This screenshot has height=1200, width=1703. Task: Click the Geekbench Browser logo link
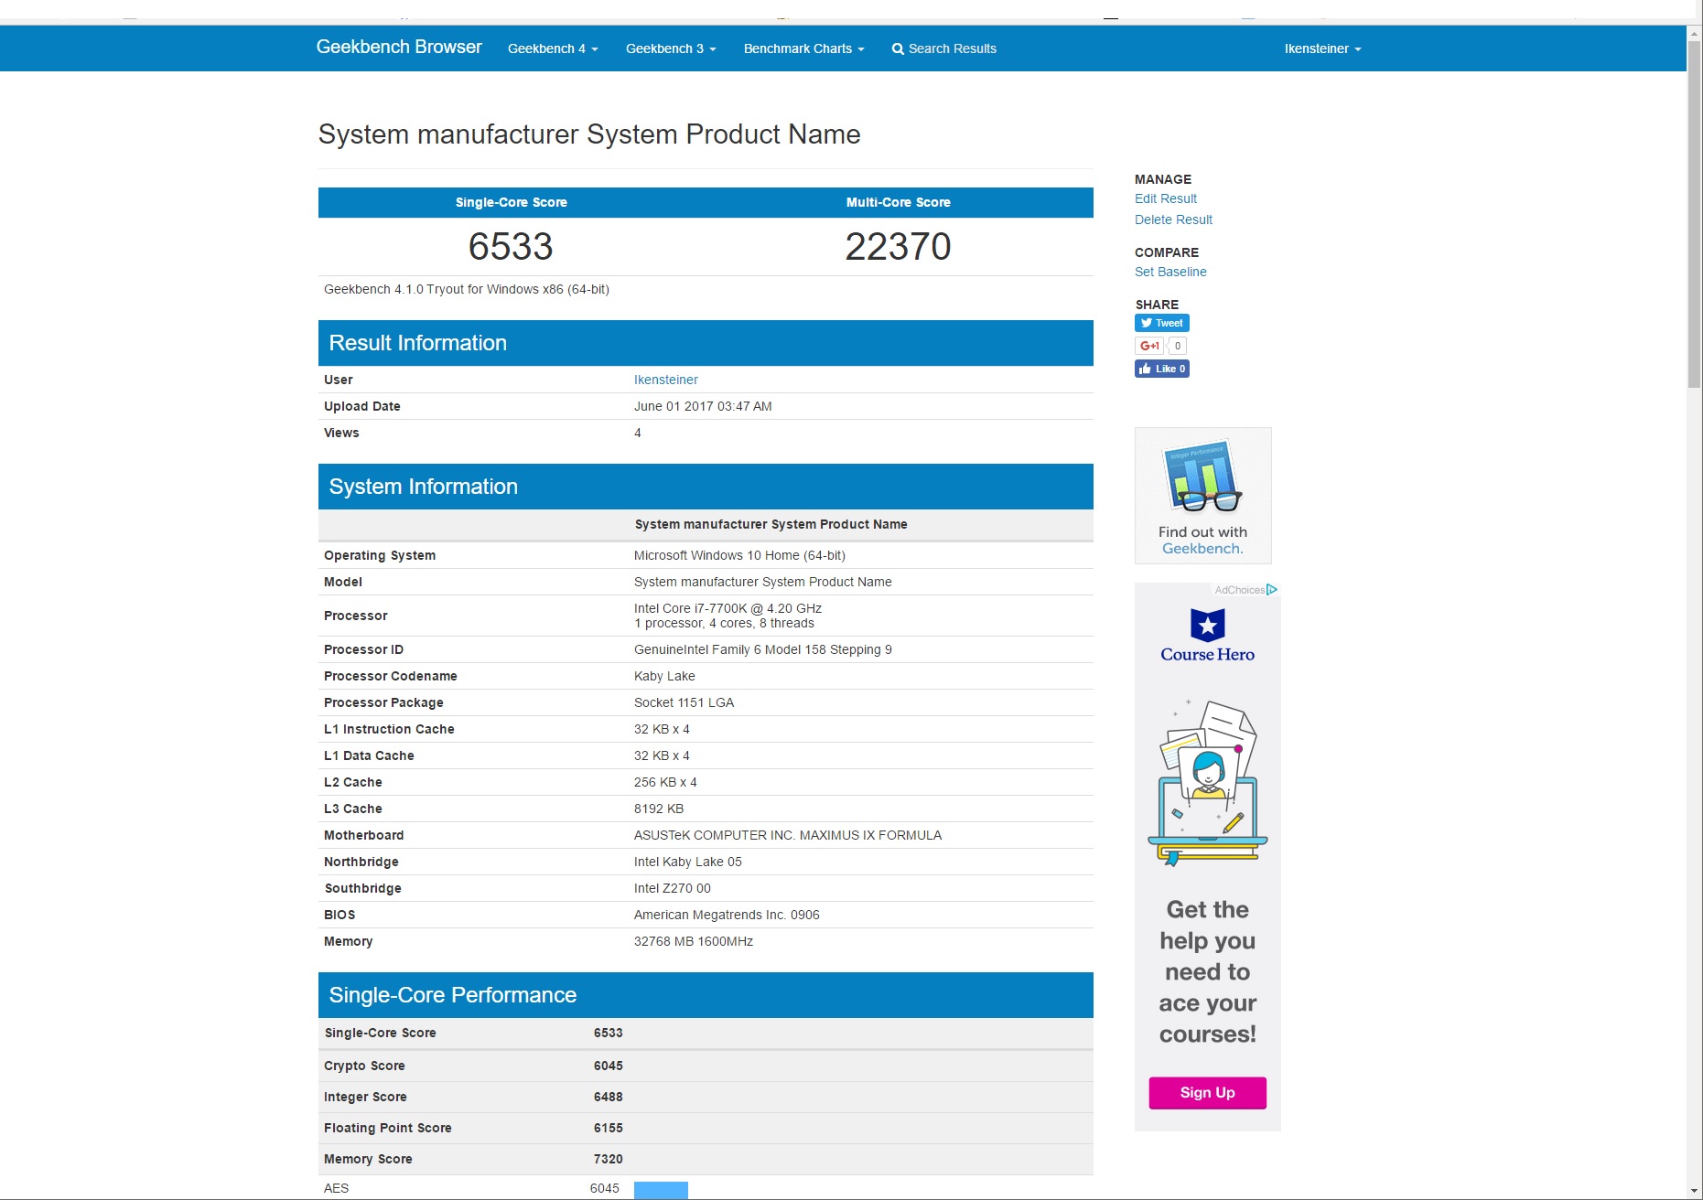point(399,48)
